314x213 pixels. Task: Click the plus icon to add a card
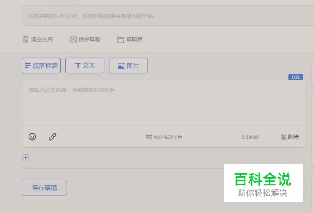coord(25,158)
